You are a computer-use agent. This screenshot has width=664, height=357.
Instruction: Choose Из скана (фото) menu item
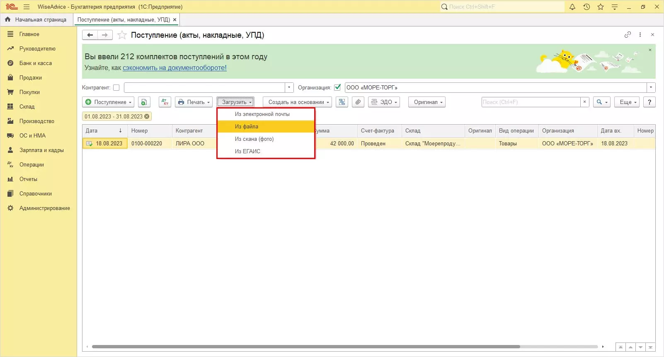[x=254, y=139]
